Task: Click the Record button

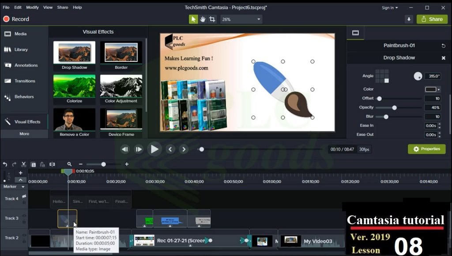Action: click(16, 19)
